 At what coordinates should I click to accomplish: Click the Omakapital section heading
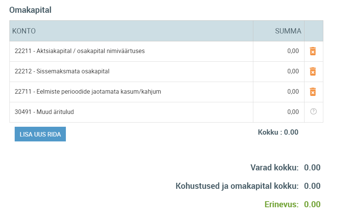[30, 10]
